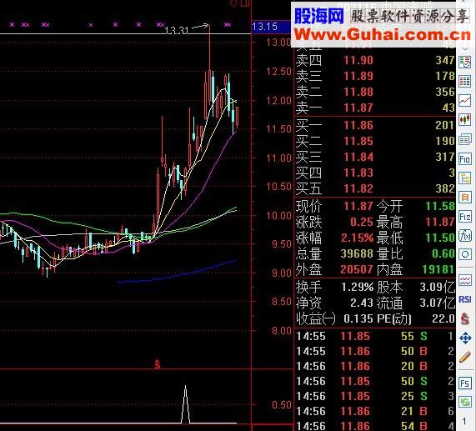The width and height of the screenshot is (476, 431).
Task: Select the 14:56 trade with 50 S
Action: pos(375,381)
